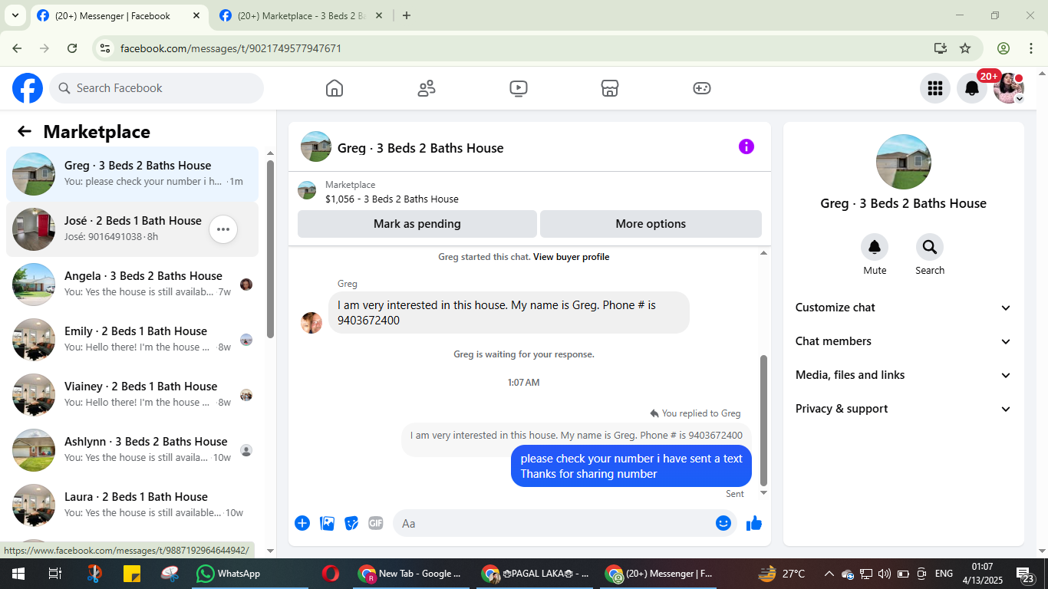1048x589 pixels.
Task: Expand the Privacy & support section
Action: coord(904,409)
